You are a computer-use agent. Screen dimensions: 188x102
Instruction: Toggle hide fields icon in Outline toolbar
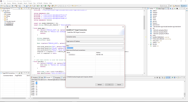170,9
